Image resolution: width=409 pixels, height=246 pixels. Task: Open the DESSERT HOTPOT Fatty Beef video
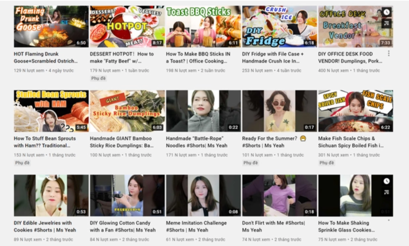[116, 56]
